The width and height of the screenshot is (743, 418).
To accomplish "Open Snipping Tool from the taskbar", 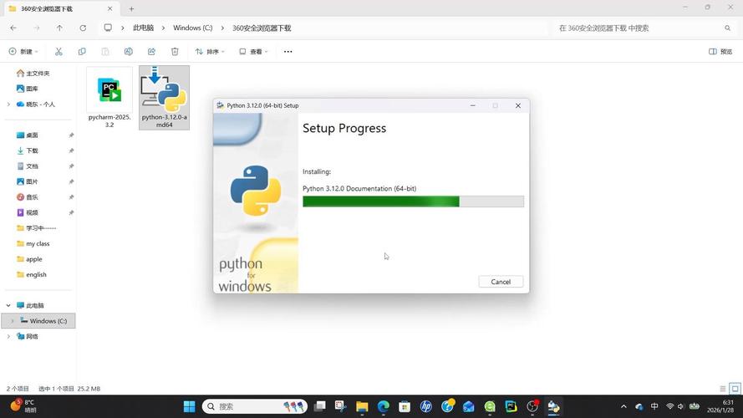I will pos(340,406).
